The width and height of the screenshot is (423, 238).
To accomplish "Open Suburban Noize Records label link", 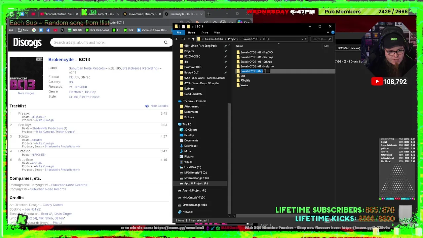I will tap(87, 68).
